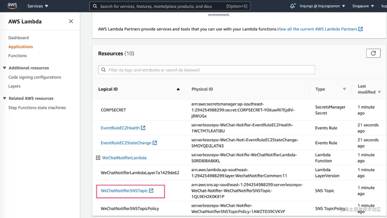Open Code signing configurations
This screenshot has height=218, width=387.
point(35,77)
